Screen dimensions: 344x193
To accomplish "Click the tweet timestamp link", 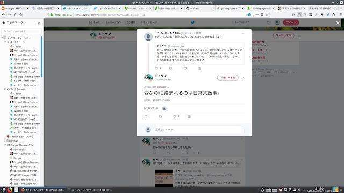I will [157, 100].
